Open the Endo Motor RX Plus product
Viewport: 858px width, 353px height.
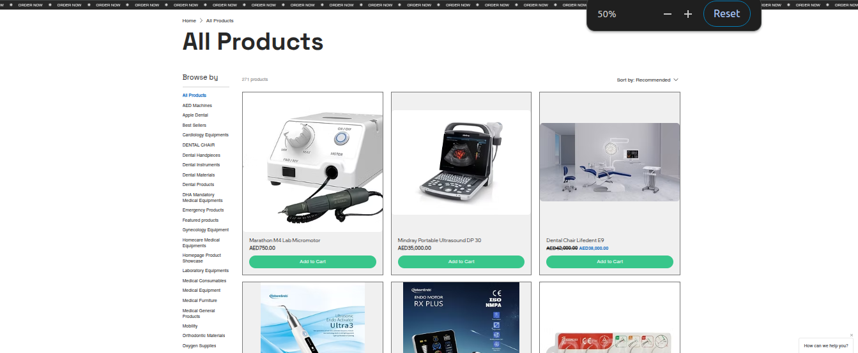pyautogui.click(x=461, y=317)
